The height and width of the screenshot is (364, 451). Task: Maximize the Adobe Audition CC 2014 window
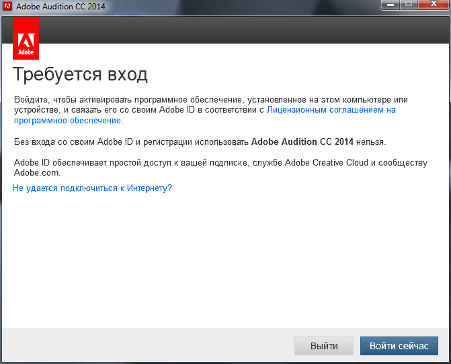click(409, 4)
